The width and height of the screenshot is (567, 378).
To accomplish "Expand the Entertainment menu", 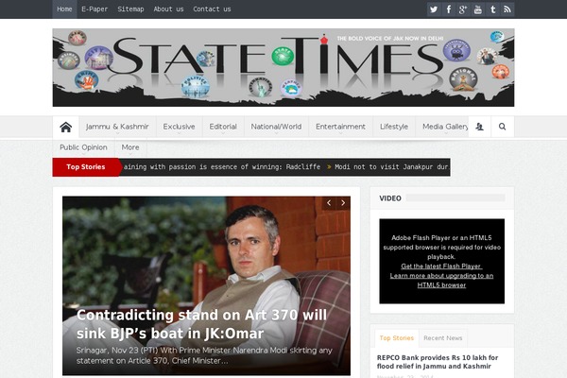I will 340,127.
